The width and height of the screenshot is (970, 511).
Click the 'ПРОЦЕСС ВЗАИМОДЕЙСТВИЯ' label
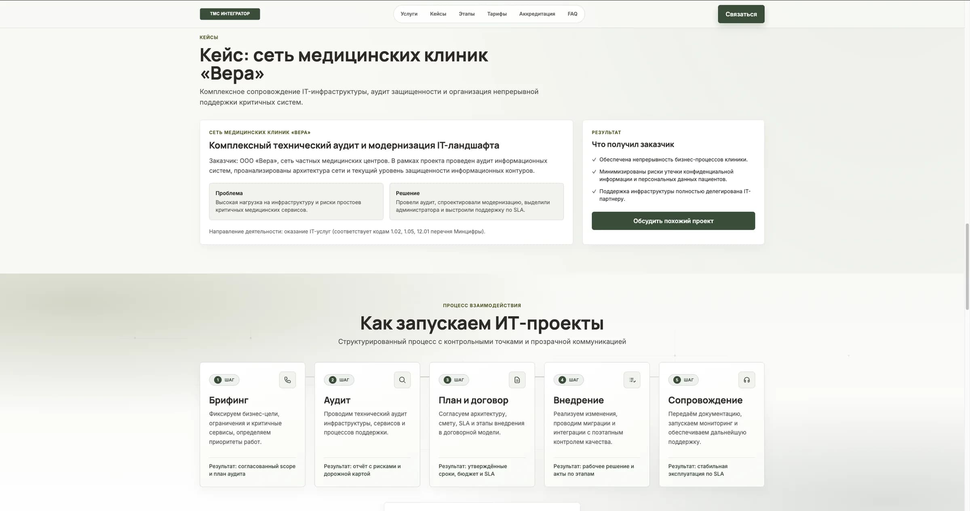tap(482, 305)
